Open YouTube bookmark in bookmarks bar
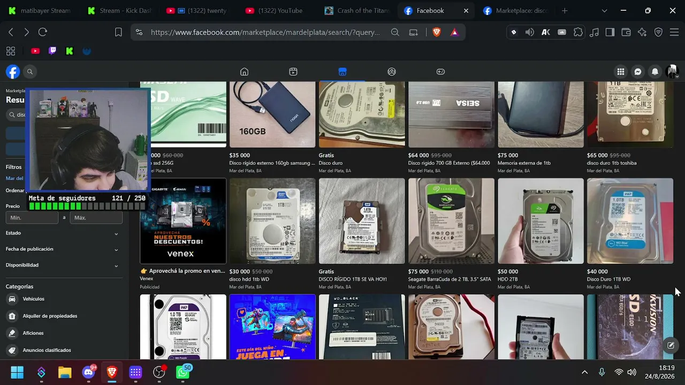Image resolution: width=685 pixels, height=385 pixels. [x=35, y=51]
